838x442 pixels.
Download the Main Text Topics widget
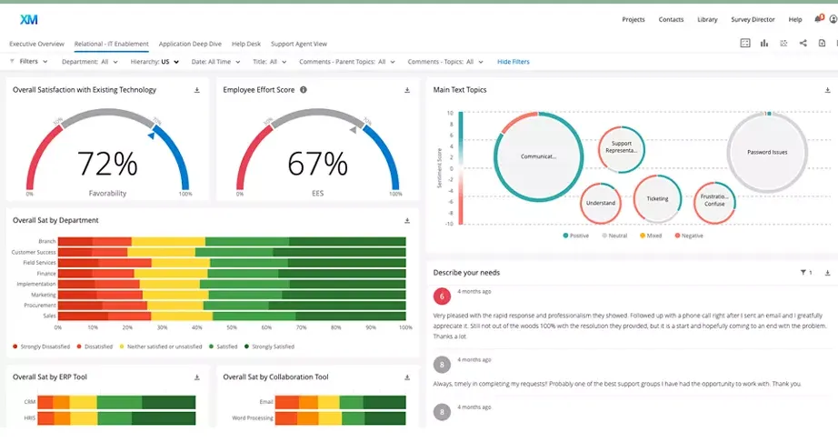pyautogui.click(x=827, y=90)
